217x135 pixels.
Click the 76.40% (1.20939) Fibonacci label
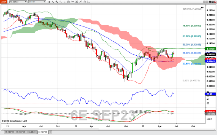192,26
